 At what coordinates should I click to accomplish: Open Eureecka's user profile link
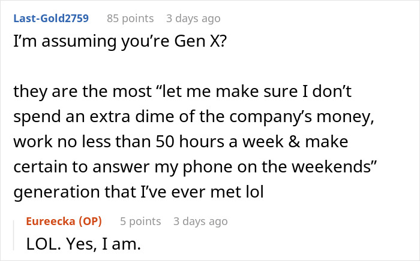point(52,221)
